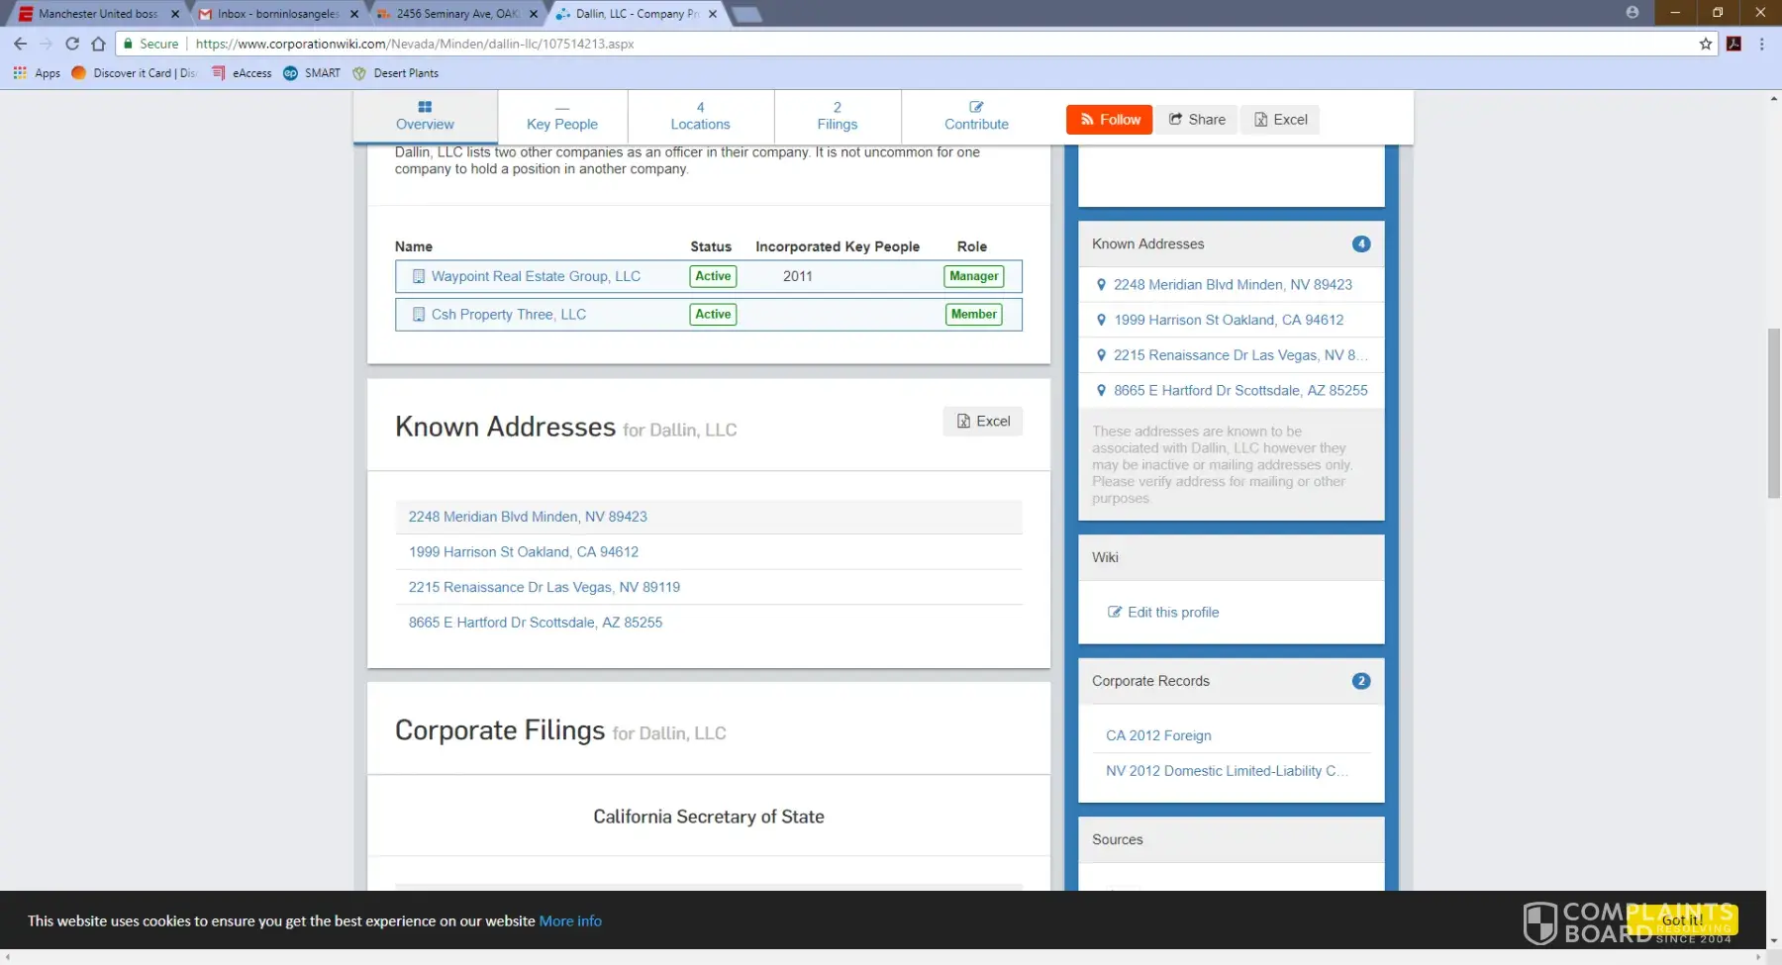Open the Apps bookmarks shortcut
The width and height of the screenshot is (1782, 965).
(37, 73)
